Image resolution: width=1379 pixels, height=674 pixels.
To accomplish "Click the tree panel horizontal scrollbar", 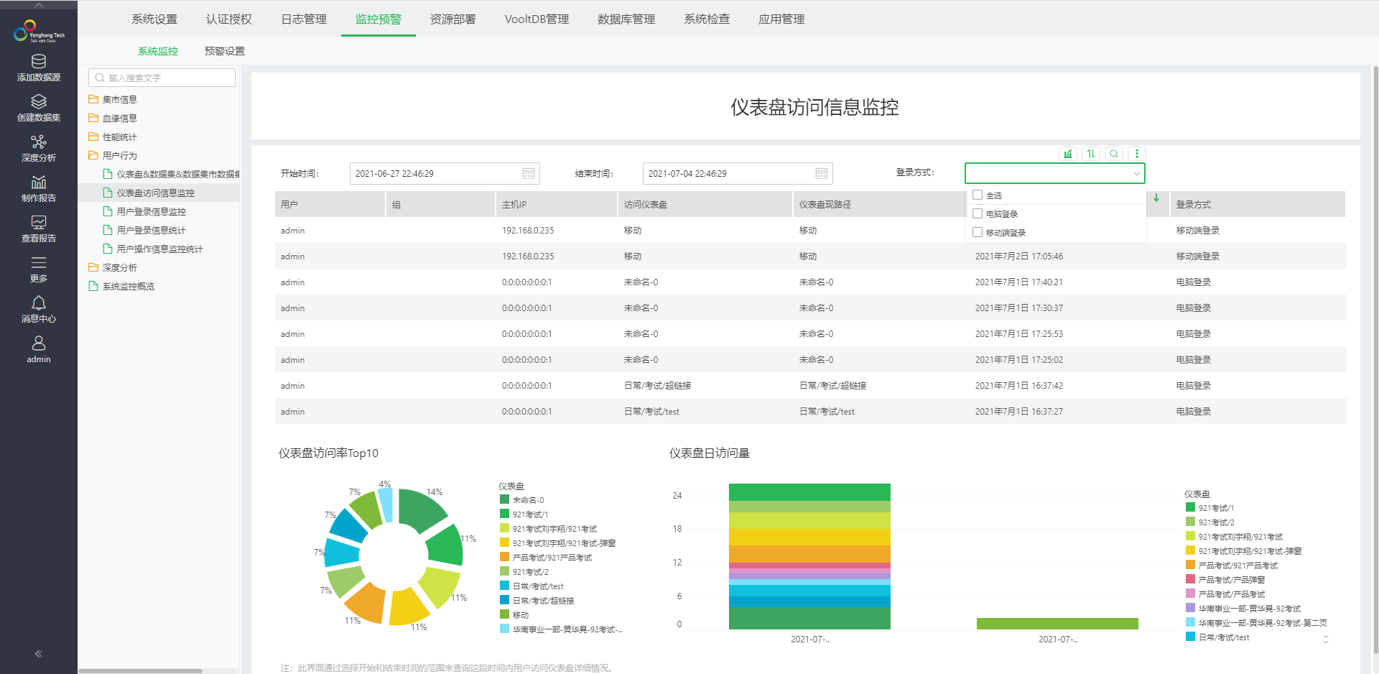I will tap(140, 671).
